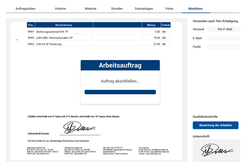Viewport: 244px width, 162px height.
Task: Select row 00002 JUN 506U Wechselschalter UP
Action: pos(98,38)
